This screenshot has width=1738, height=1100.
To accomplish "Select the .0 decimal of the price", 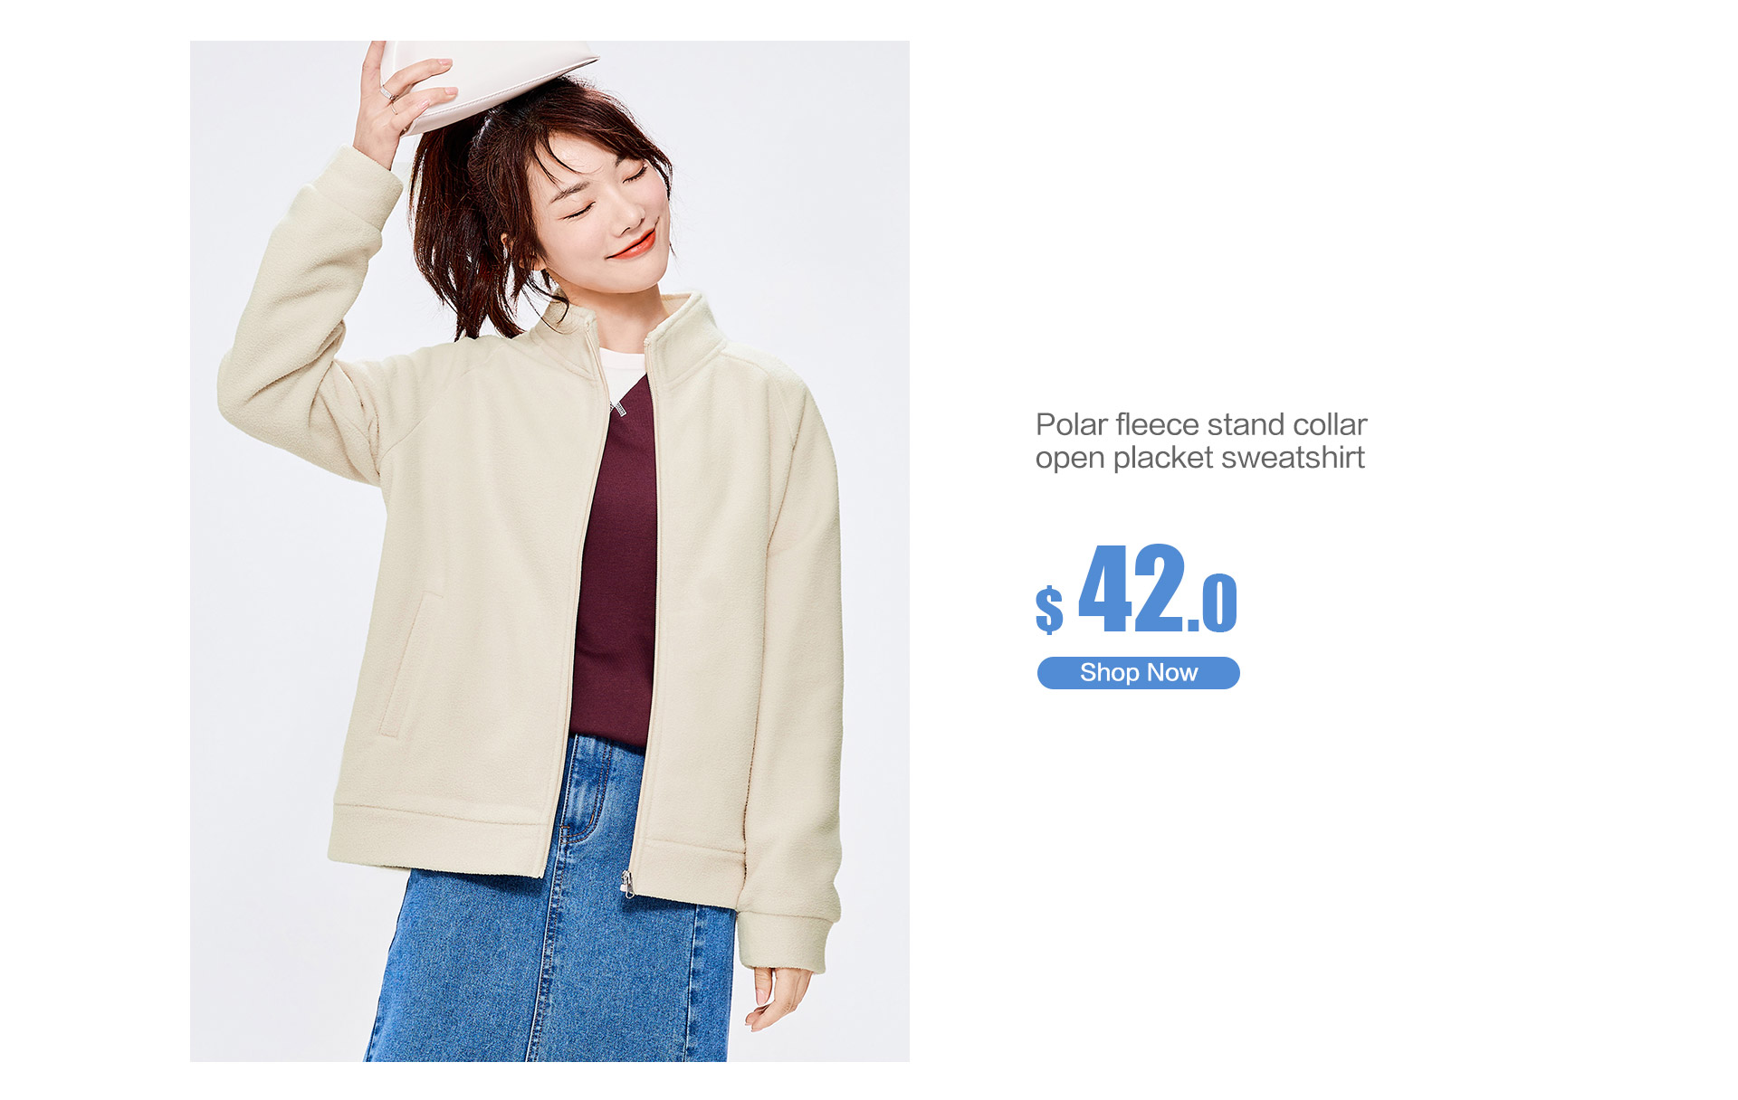I will (1212, 602).
